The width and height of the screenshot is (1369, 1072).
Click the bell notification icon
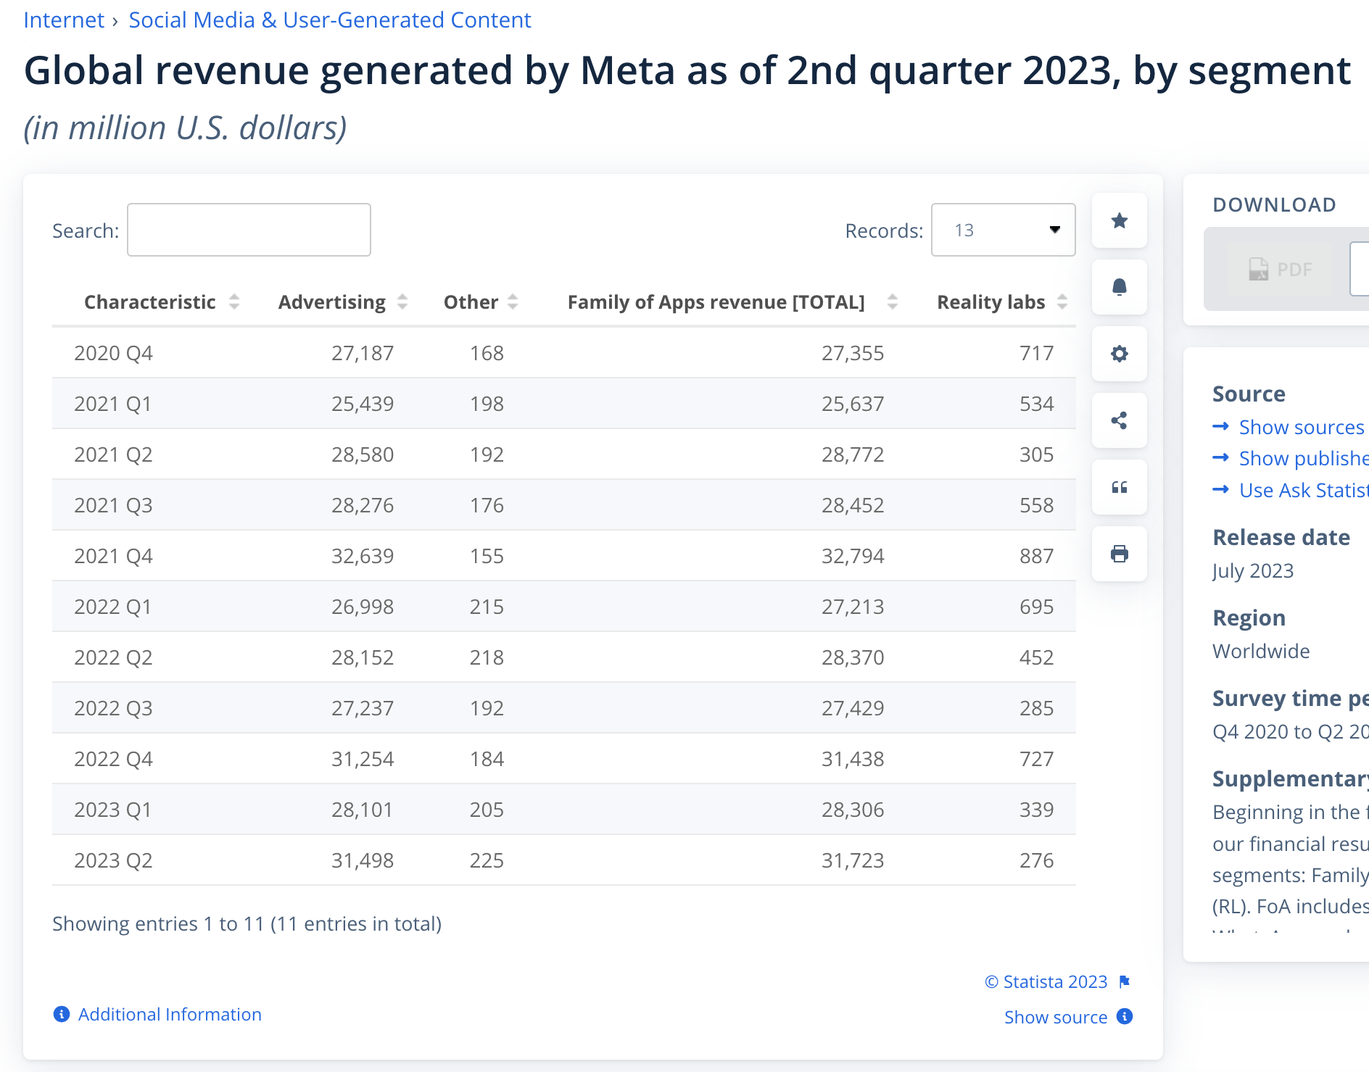tap(1119, 287)
